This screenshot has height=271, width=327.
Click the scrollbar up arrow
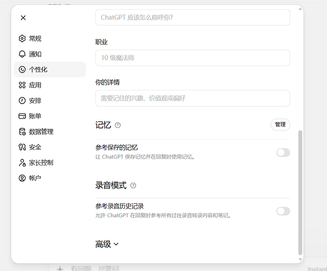[x=300, y=9]
